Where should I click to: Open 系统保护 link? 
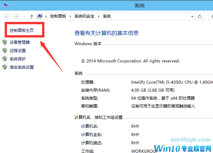(18, 59)
